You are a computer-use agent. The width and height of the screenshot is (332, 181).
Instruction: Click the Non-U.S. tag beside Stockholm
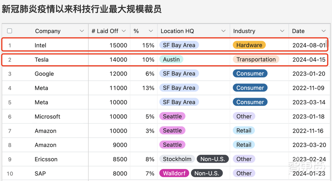pos(212,159)
